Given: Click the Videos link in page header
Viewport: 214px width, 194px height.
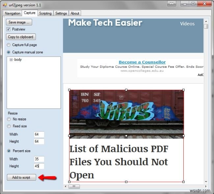Looking at the screenshot, I should click(187, 24).
